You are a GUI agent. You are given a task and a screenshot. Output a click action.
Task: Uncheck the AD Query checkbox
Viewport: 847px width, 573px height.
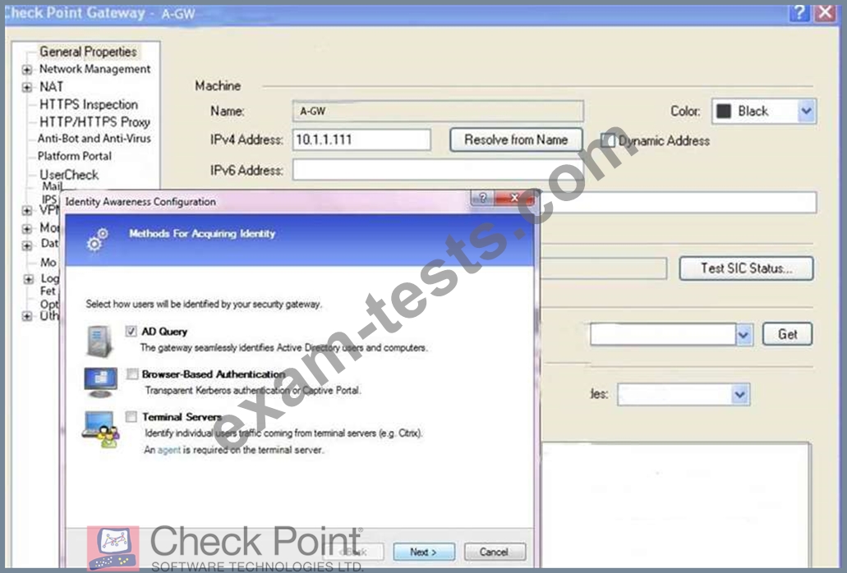point(131,332)
